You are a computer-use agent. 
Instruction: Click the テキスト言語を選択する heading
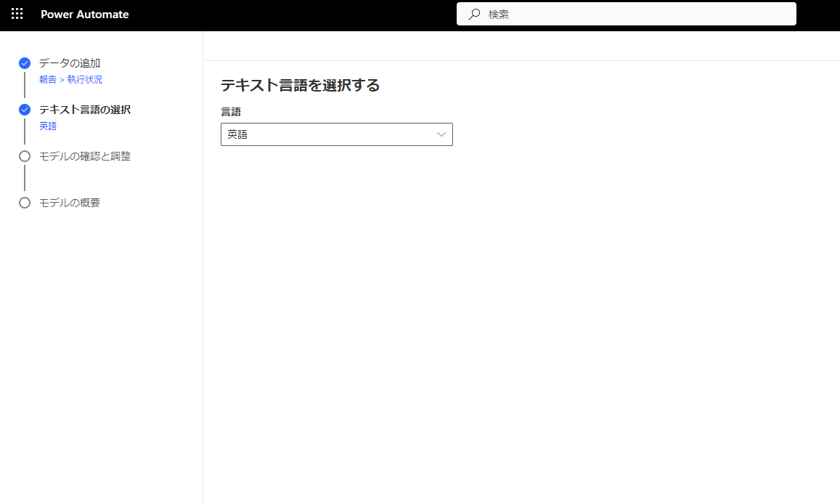pos(300,85)
